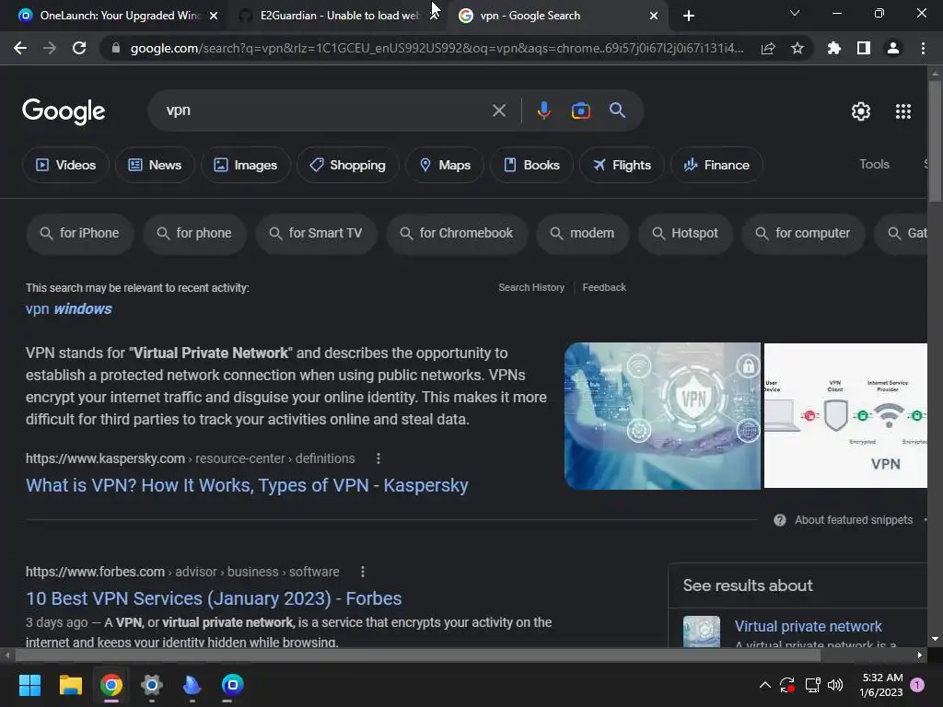Screen dimensions: 943x707
Task: Open the Chrome browser taskbar icon
Action: pos(111,685)
